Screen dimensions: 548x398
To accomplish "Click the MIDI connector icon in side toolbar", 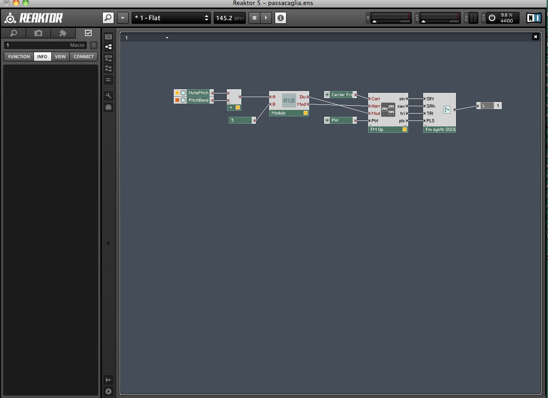I will tap(108, 108).
